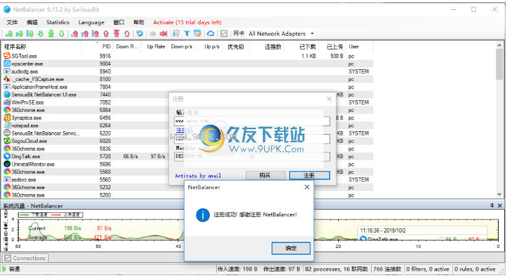Click the process list scrollbar up arrow
The width and height of the screenshot is (508, 277).
499,46
